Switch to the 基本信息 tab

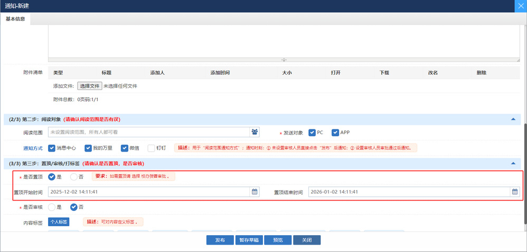(15, 19)
